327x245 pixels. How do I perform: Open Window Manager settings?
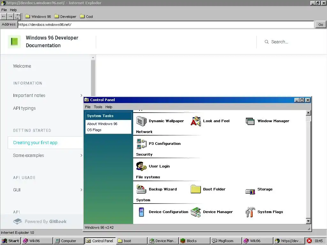[x=267, y=121]
